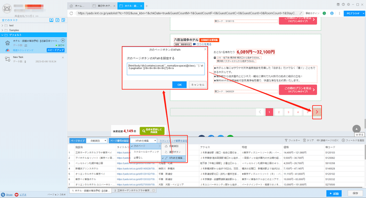This screenshot has width=366, height=198.
Task: Click the green circular icon in address toolbar
Action: click(x=324, y=13)
